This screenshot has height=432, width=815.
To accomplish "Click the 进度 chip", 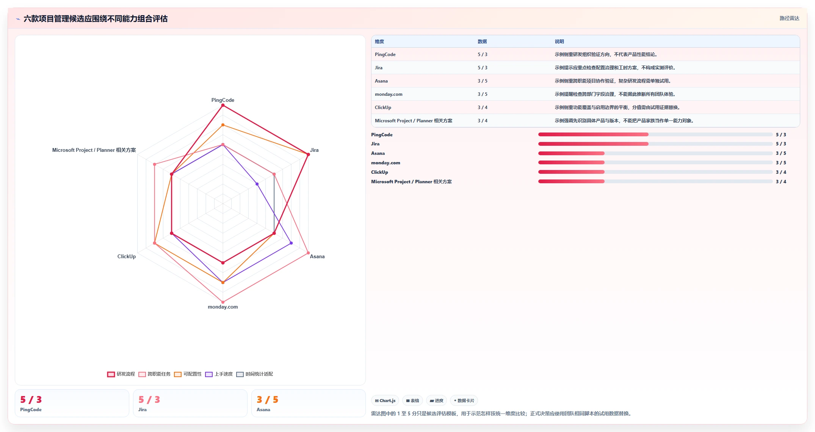I will [x=436, y=401].
